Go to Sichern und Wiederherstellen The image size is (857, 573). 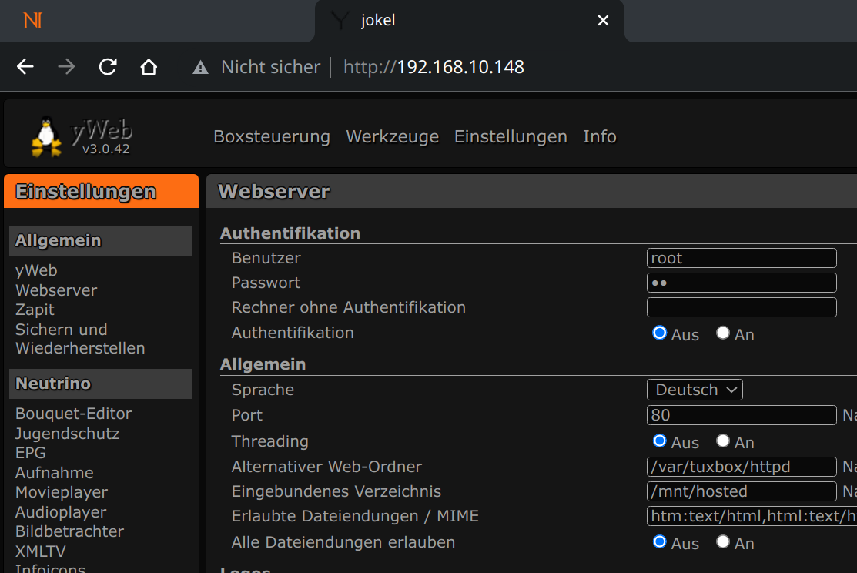(x=79, y=339)
